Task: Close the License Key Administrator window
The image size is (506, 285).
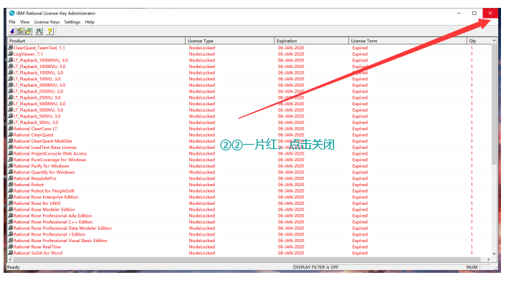Action: click(490, 13)
